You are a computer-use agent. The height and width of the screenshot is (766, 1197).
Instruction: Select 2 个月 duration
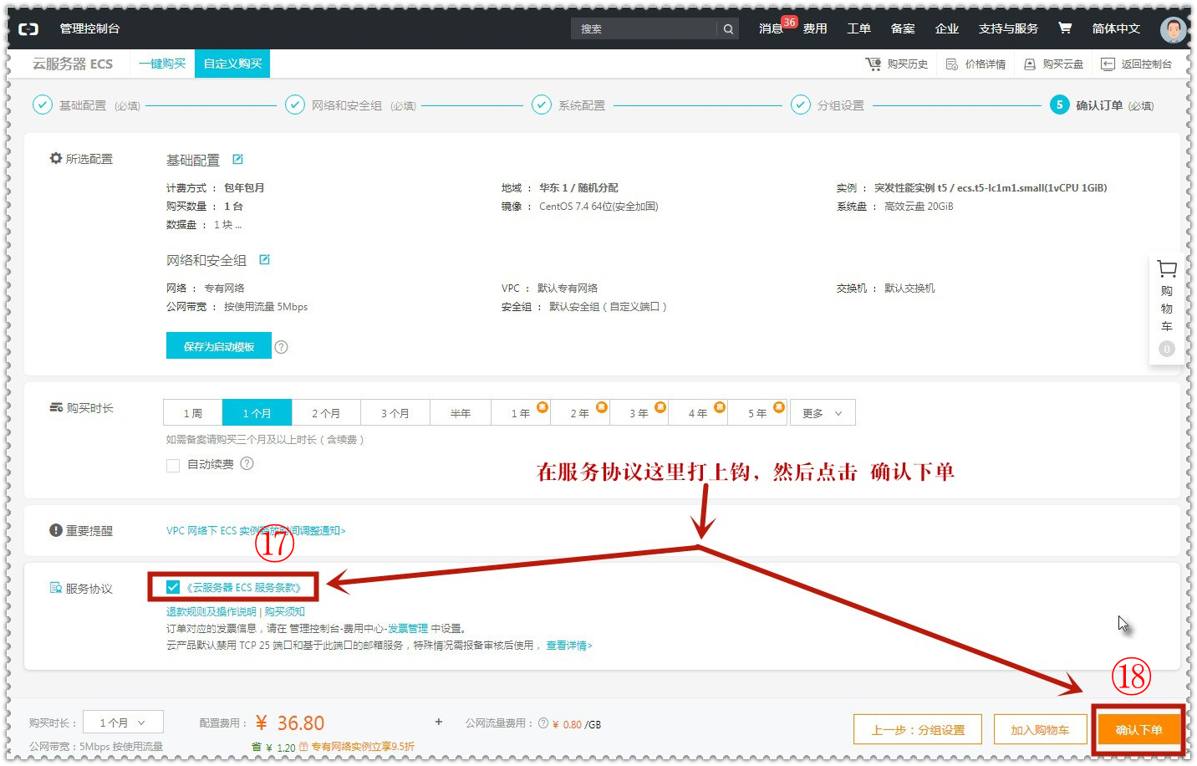point(326,413)
